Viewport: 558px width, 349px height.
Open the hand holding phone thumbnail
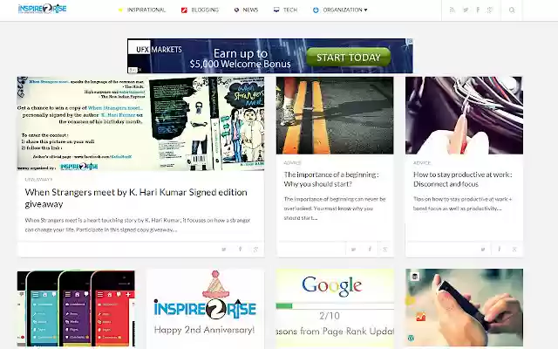click(464, 307)
